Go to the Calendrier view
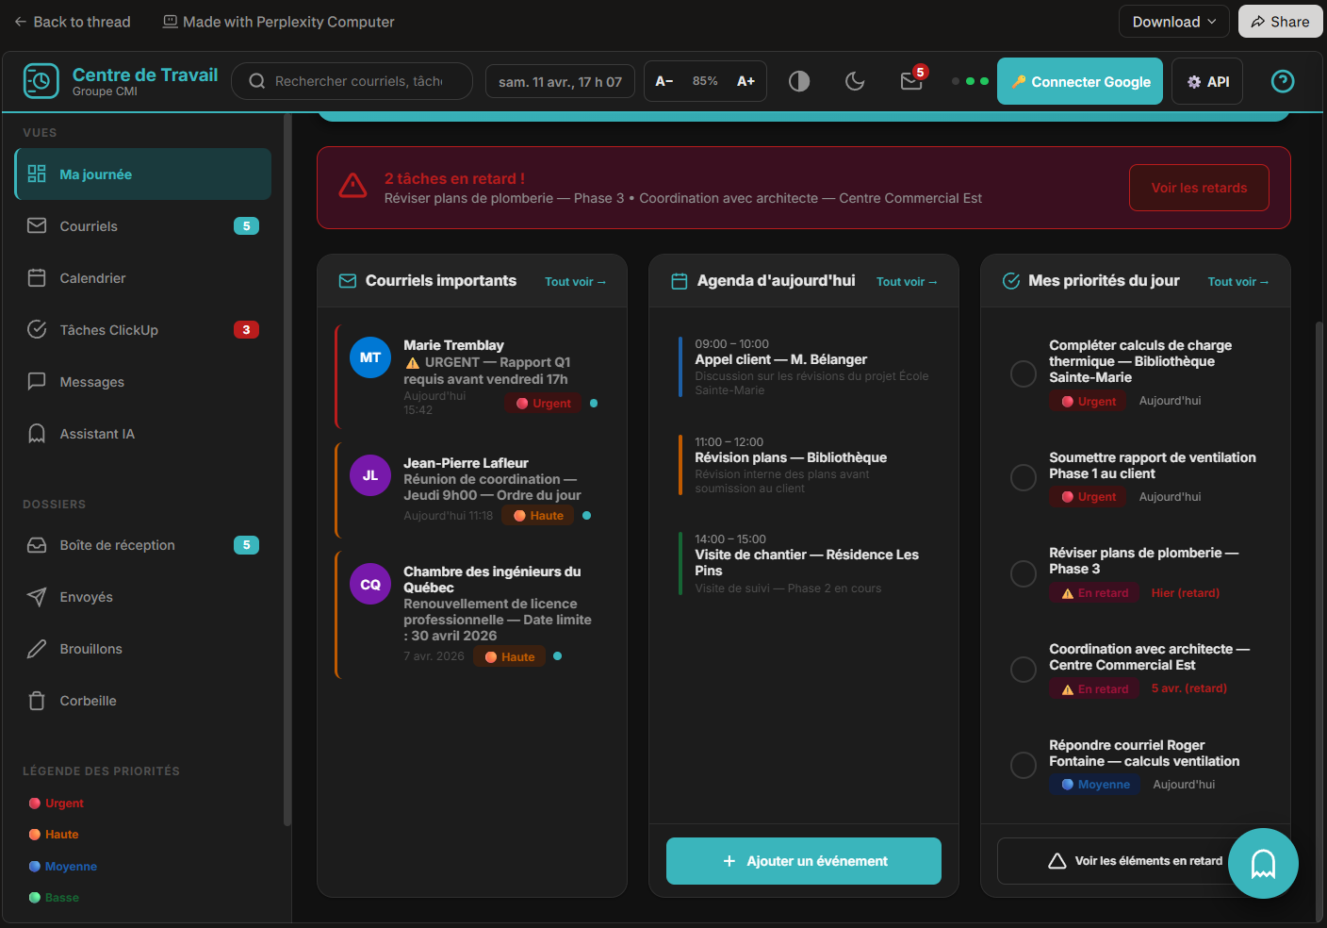The height and width of the screenshot is (928, 1327). [x=92, y=278]
